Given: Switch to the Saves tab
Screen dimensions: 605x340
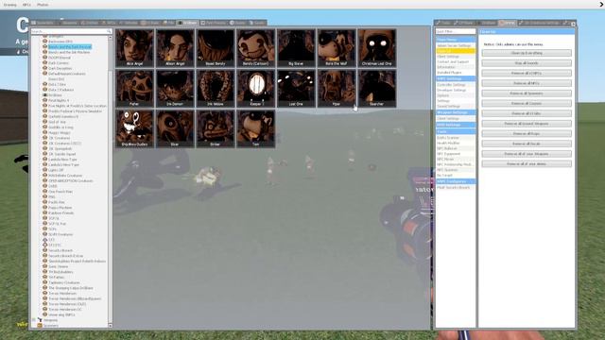Looking at the screenshot, I should 257,23.
